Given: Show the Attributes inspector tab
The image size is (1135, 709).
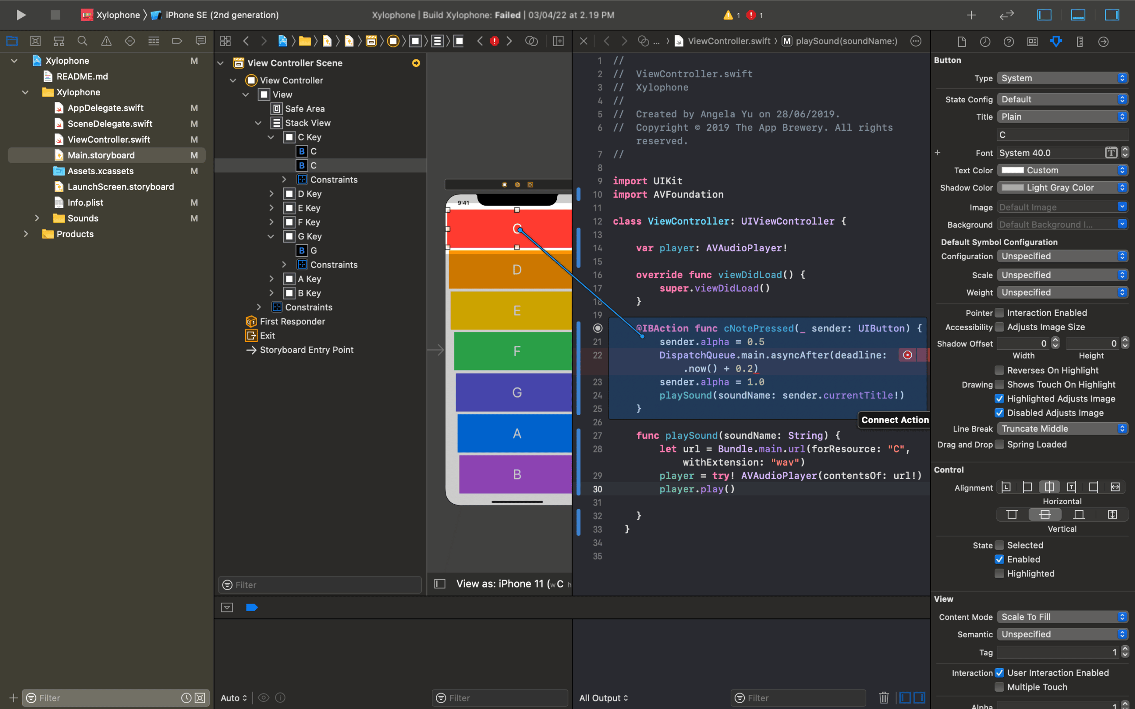Looking at the screenshot, I should [x=1056, y=41].
